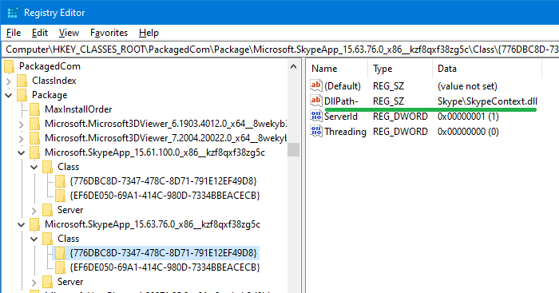Collapse the Package node
559x293 pixels.
point(9,95)
